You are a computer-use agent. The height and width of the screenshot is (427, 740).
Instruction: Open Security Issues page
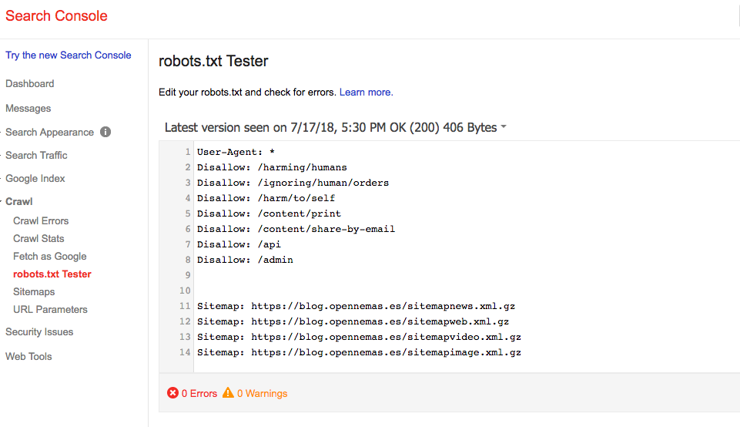click(x=39, y=331)
